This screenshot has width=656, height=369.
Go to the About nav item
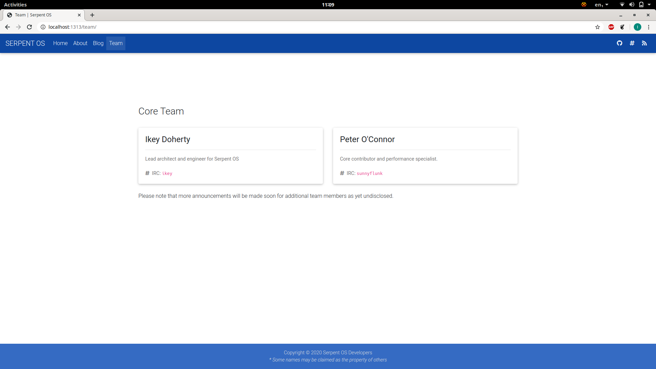click(80, 43)
